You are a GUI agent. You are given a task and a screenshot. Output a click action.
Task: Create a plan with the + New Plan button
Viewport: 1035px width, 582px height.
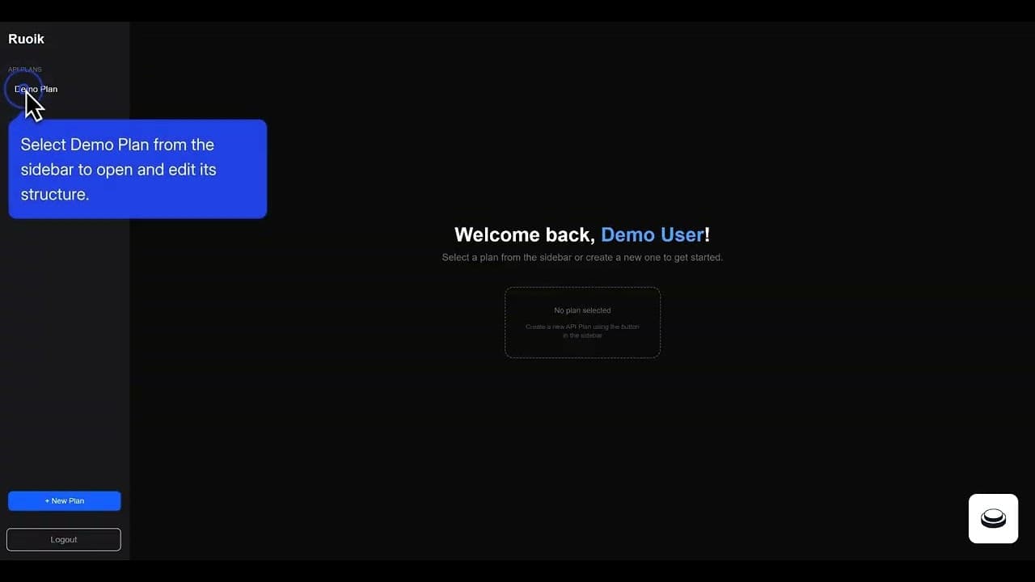point(64,500)
